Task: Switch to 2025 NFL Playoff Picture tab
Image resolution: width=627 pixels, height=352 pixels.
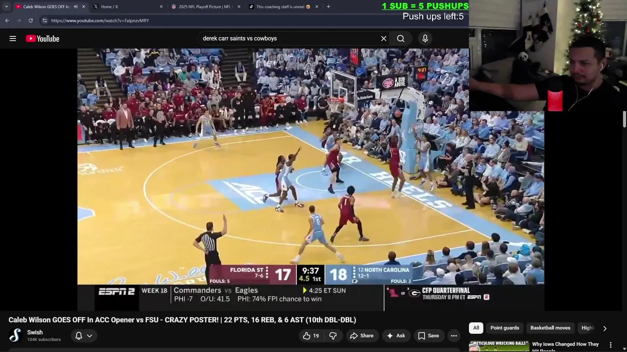Action: click(x=205, y=7)
